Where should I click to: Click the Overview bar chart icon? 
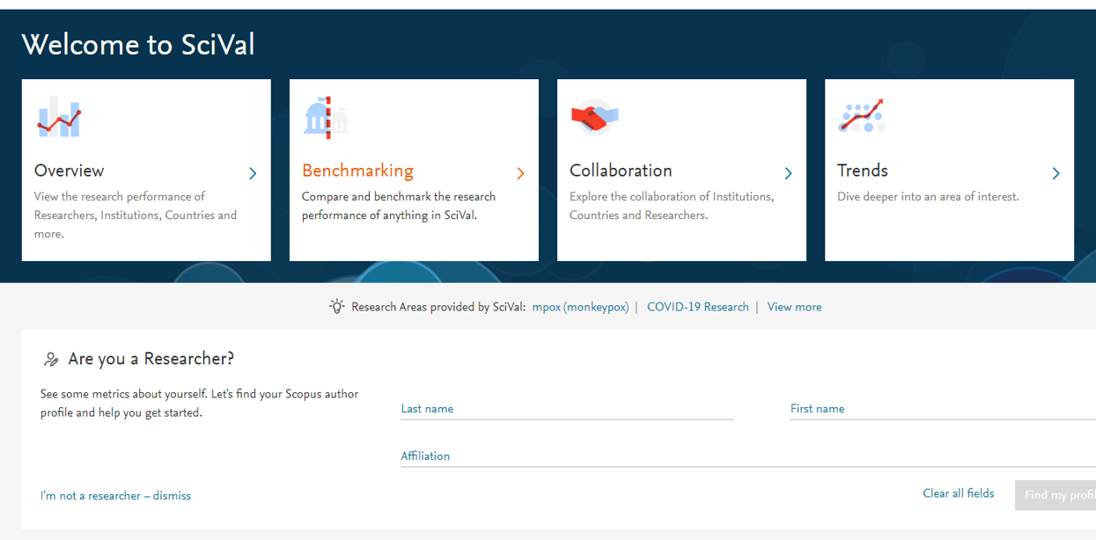pyautogui.click(x=59, y=117)
